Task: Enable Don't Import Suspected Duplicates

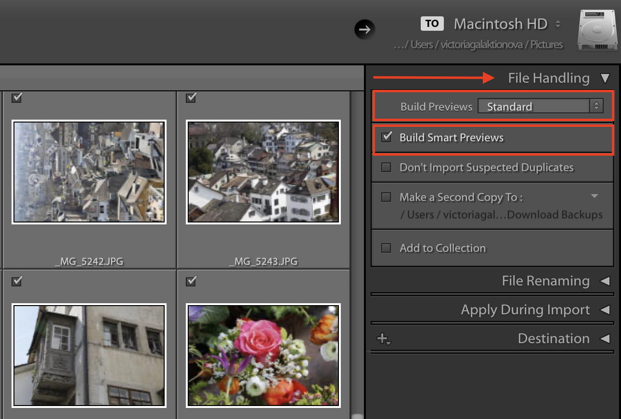Action: (x=387, y=167)
